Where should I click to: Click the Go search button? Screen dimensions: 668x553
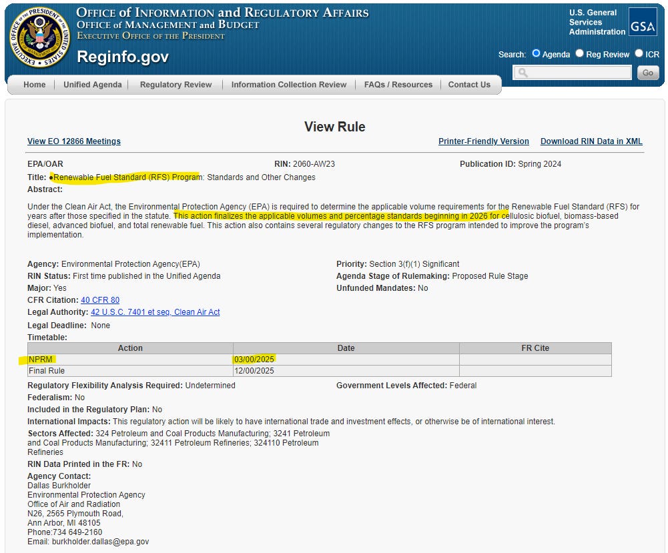(647, 73)
